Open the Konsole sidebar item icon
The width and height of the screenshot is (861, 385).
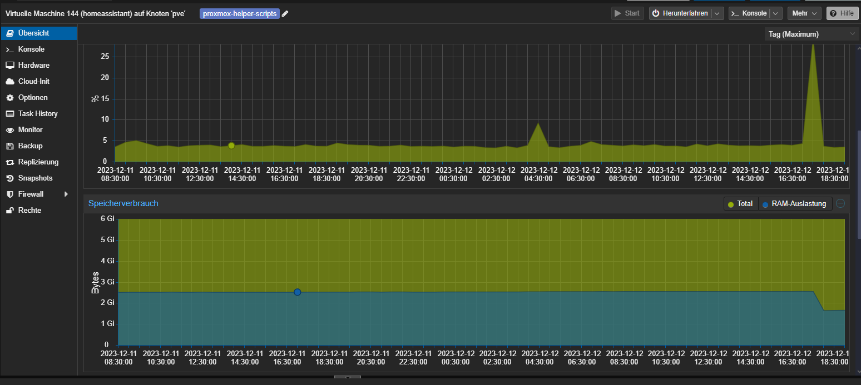pyautogui.click(x=9, y=49)
